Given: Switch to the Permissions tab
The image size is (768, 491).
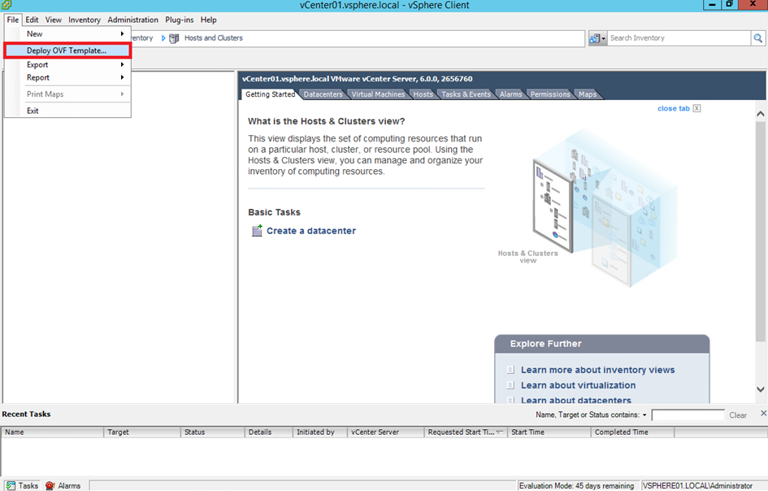Looking at the screenshot, I should pos(550,94).
